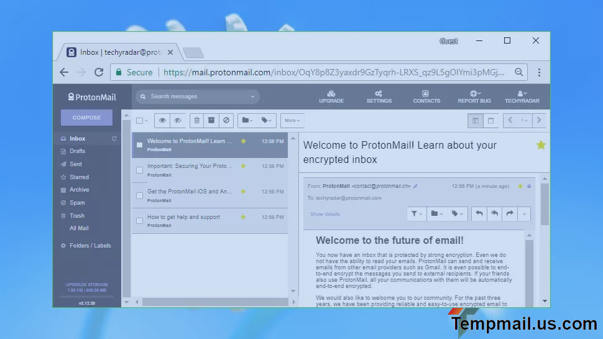Viewport: 603px width, 339px height.
Task: Toggle the star on the open message title
Action: click(x=541, y=145)
